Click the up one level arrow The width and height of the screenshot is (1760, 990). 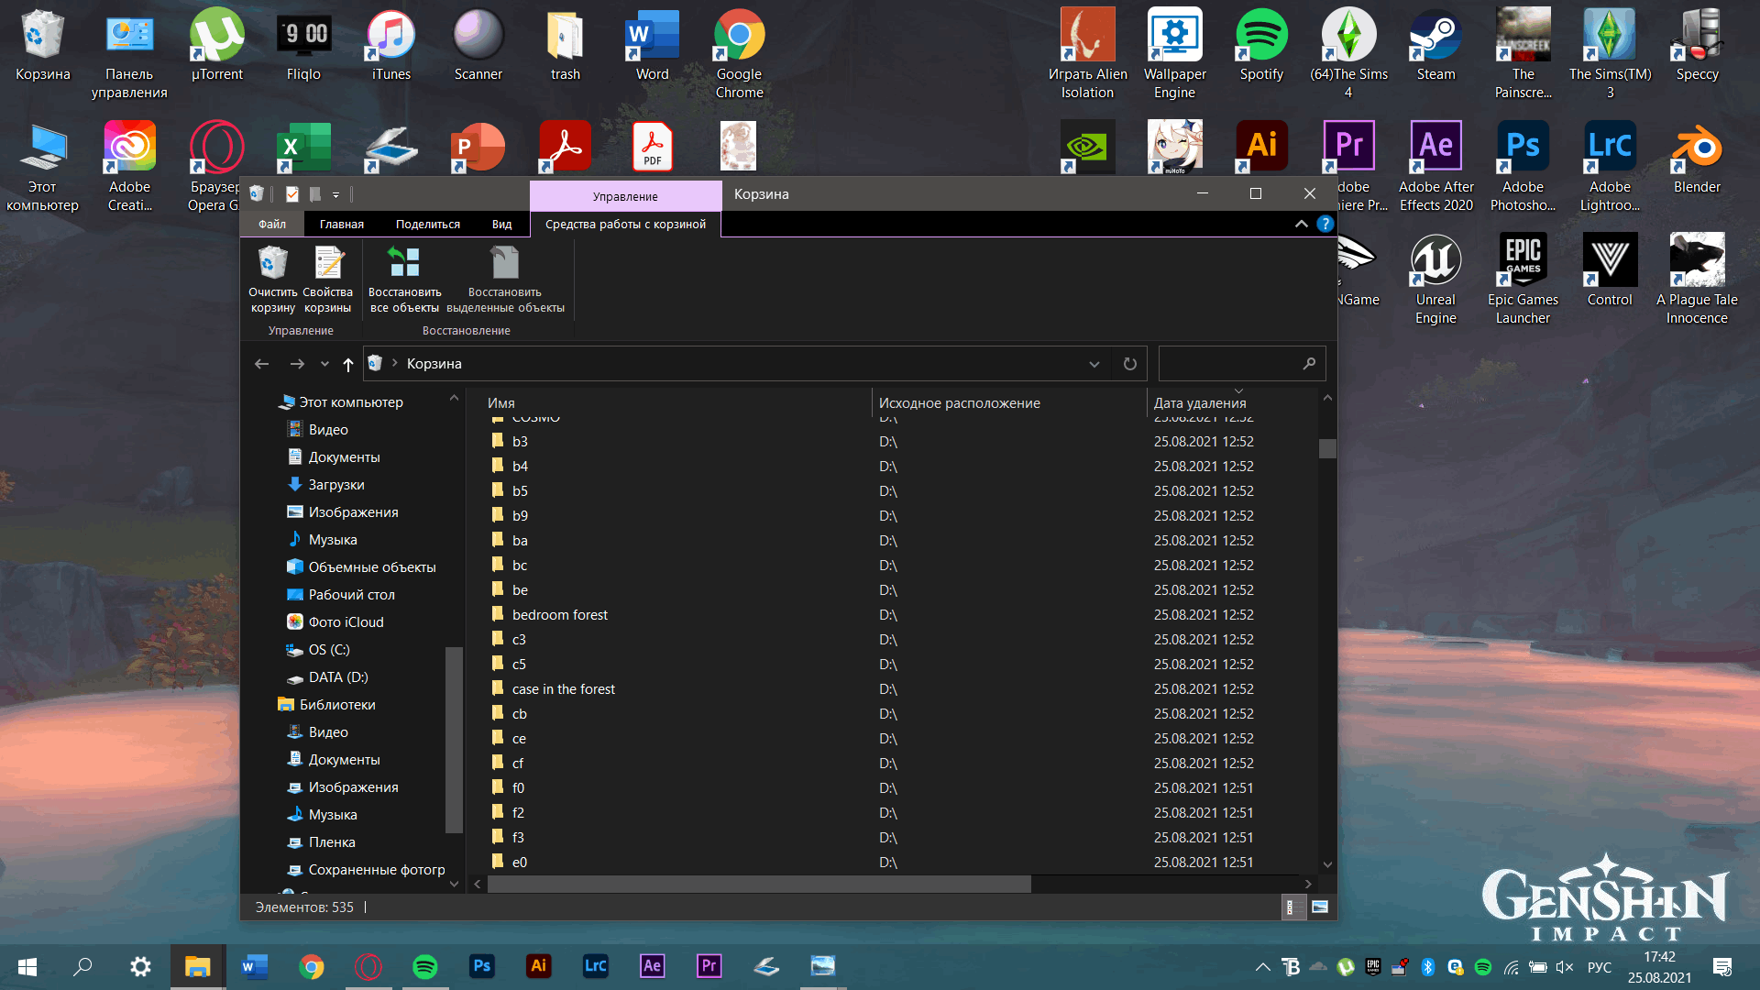(348, 364)
